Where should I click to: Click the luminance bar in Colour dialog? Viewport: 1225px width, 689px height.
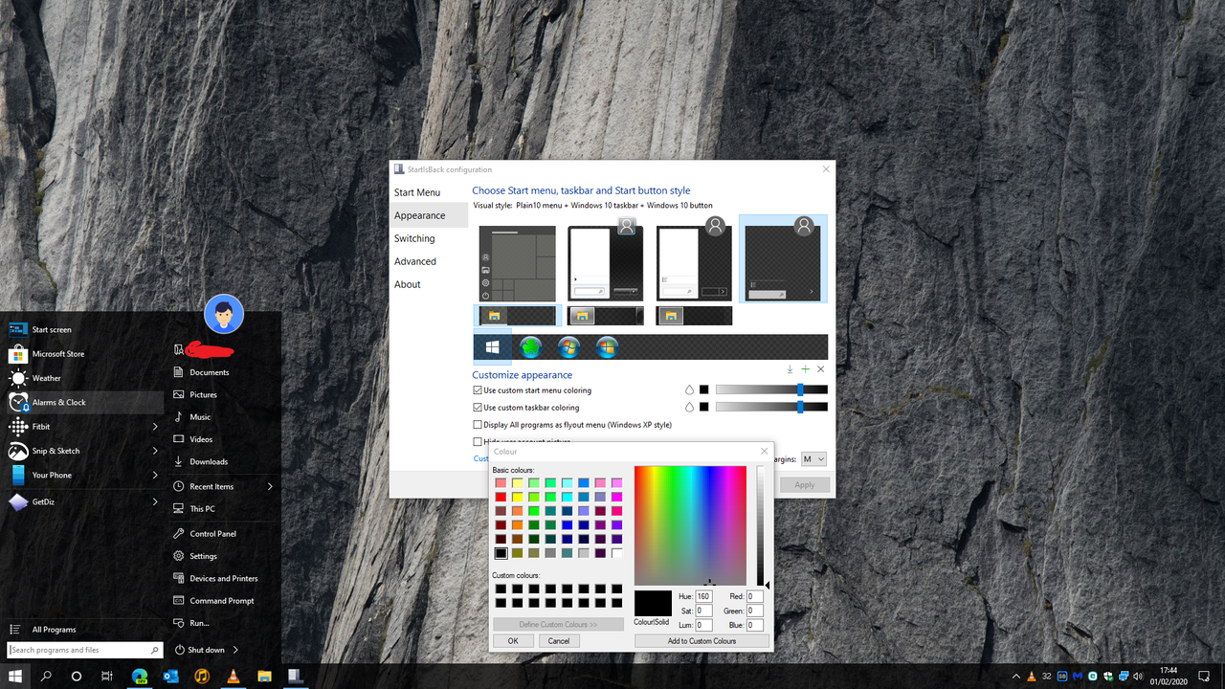pos(761,525)
